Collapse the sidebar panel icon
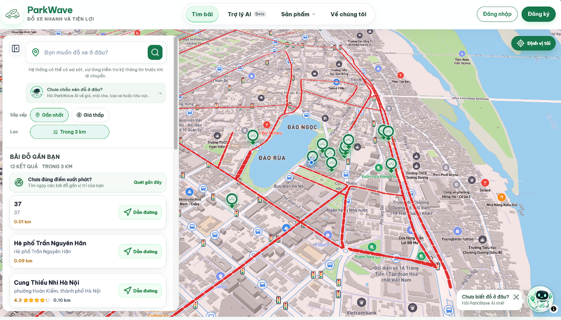The height and width of the screenshot is (320, 561). pos(15,49)
